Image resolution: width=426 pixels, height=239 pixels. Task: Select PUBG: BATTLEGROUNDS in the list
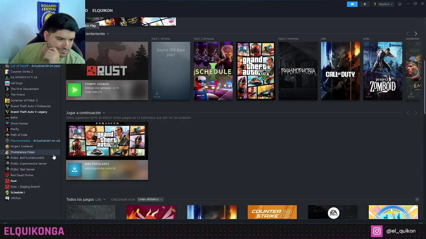coord(27,158)
